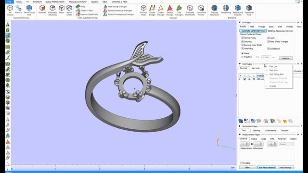Open the BUILD PREPARATION tab
This screenshot has height=173, width=308.
coord(55,2)
